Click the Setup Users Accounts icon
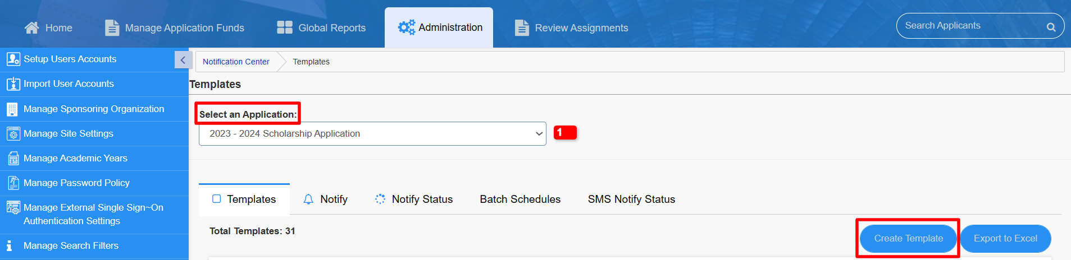The width and height of the screenshot is (1071, 260). click(13, 59)
